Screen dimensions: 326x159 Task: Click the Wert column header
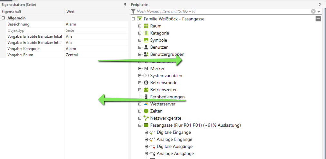[96, 12]
